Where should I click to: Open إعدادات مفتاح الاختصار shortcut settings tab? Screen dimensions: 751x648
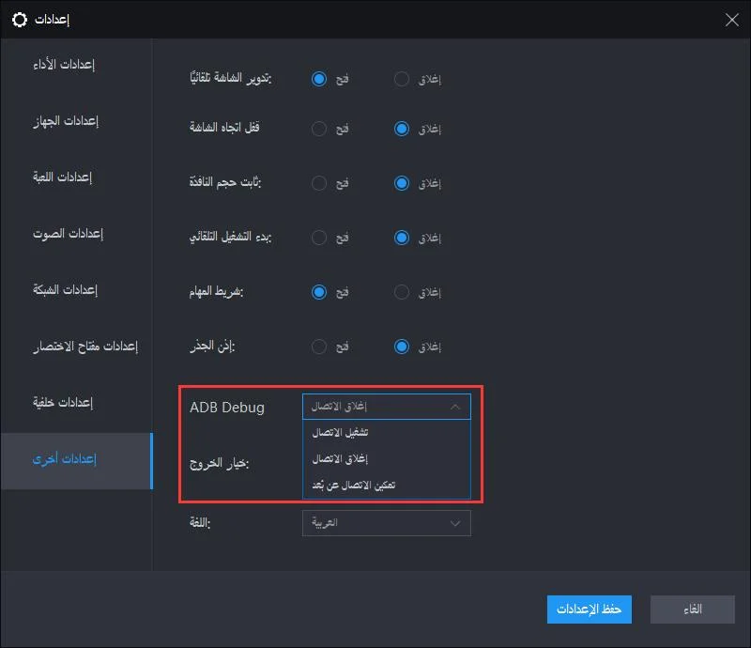coord(77,346)
